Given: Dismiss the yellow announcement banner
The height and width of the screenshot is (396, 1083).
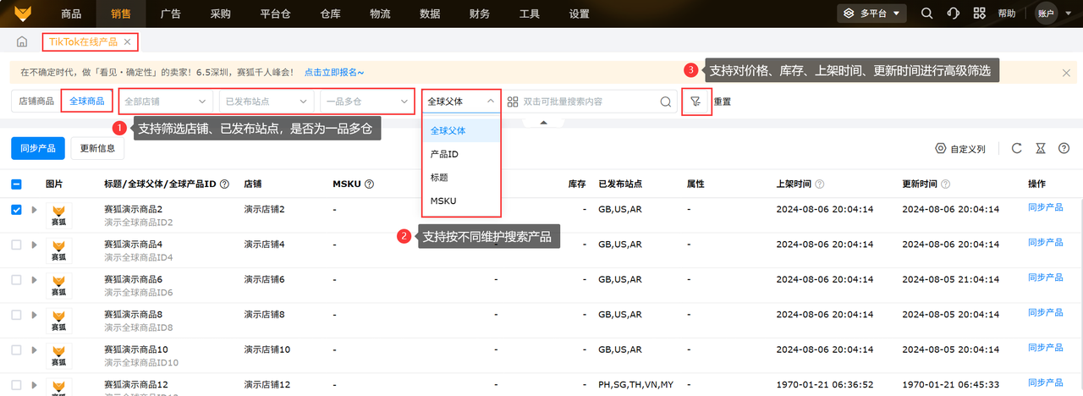Looking at the screenshot, I should (1064, 73).
